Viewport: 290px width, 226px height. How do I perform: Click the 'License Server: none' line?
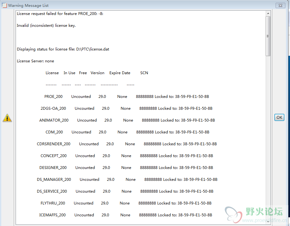coord(36,61)
